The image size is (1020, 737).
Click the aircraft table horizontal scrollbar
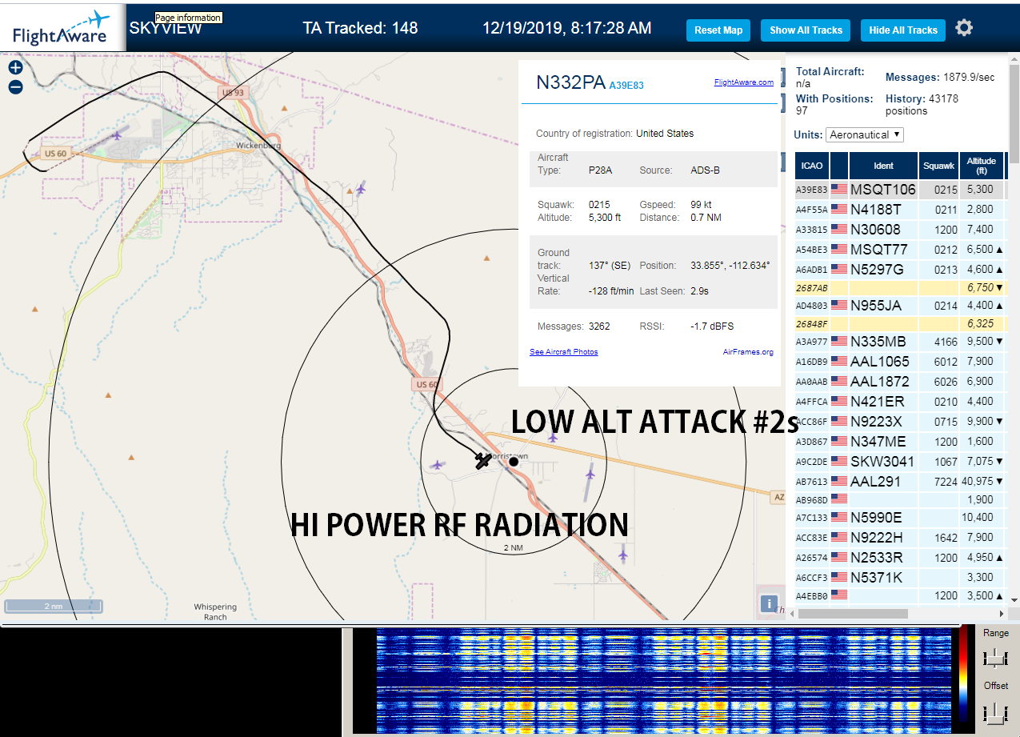[x=853, y=614]
